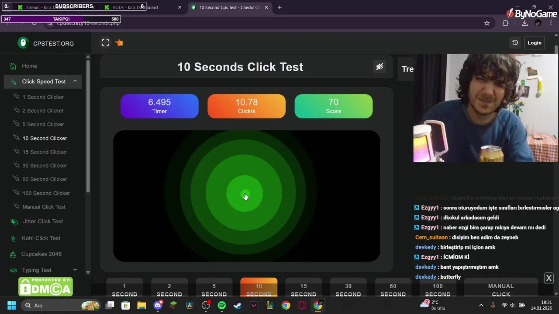Select 10 Second Clicker in sidebar
This screenshot has width=559, height=314.
click(45, 138)
